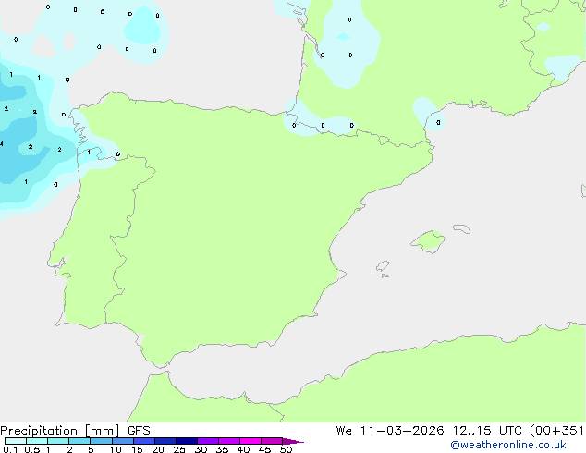Pick the 30 mm violet legend swatch
Screen dimensions: 586x453
point(208,441)
